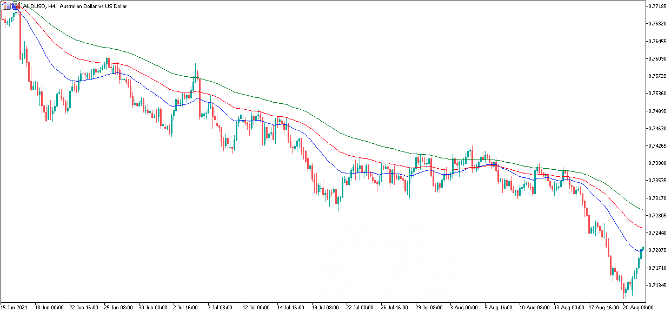Click the 25 Jun 08:00 time label
This screenshot has width=671, height=312.
click(x=118, y=307)
